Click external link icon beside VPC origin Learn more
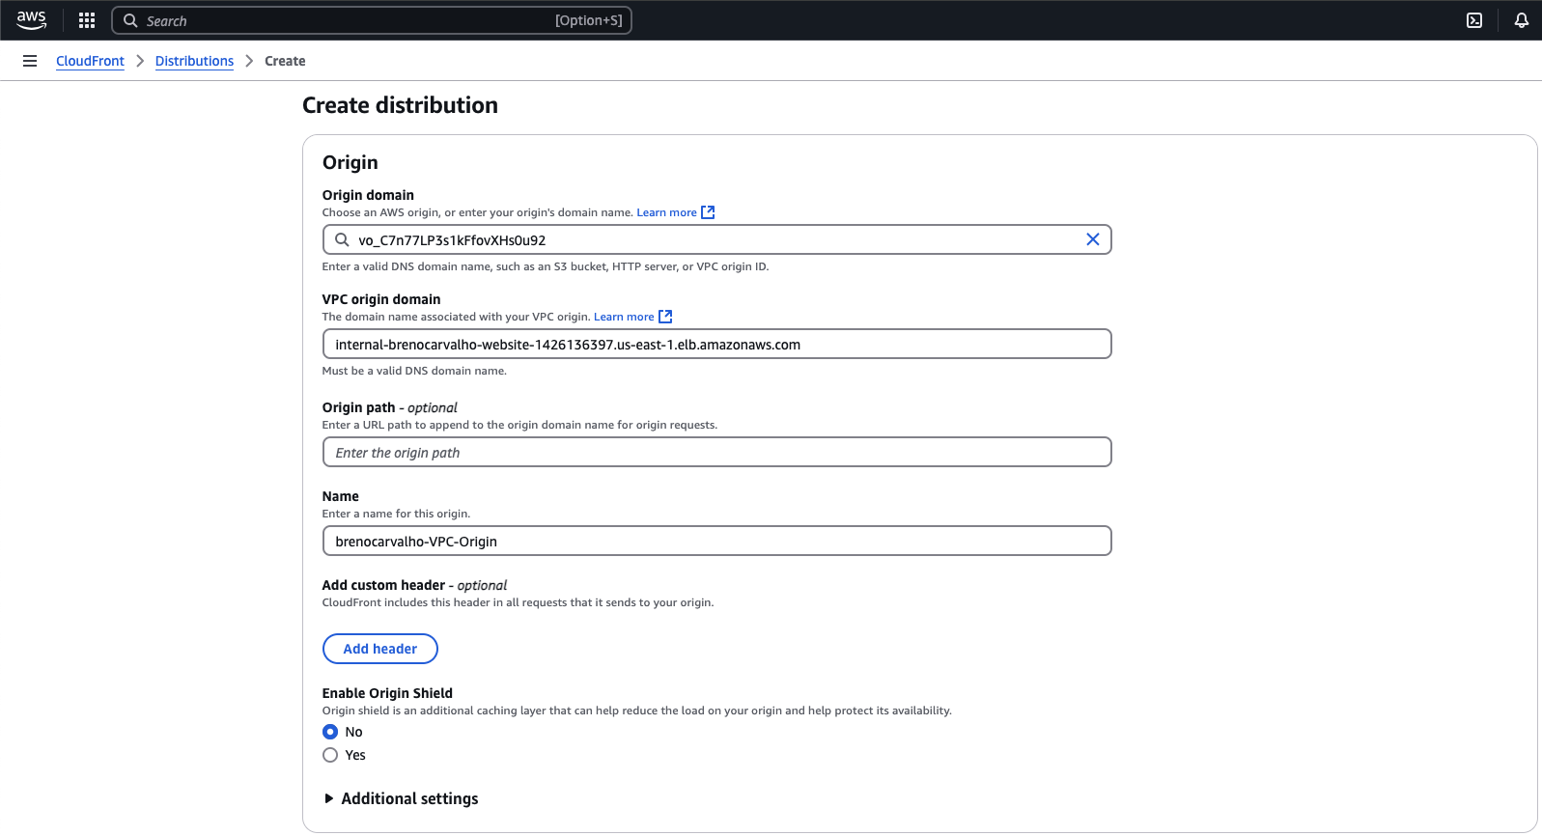The height and width of the screenshot is (836, 1542). click(665, 317)
